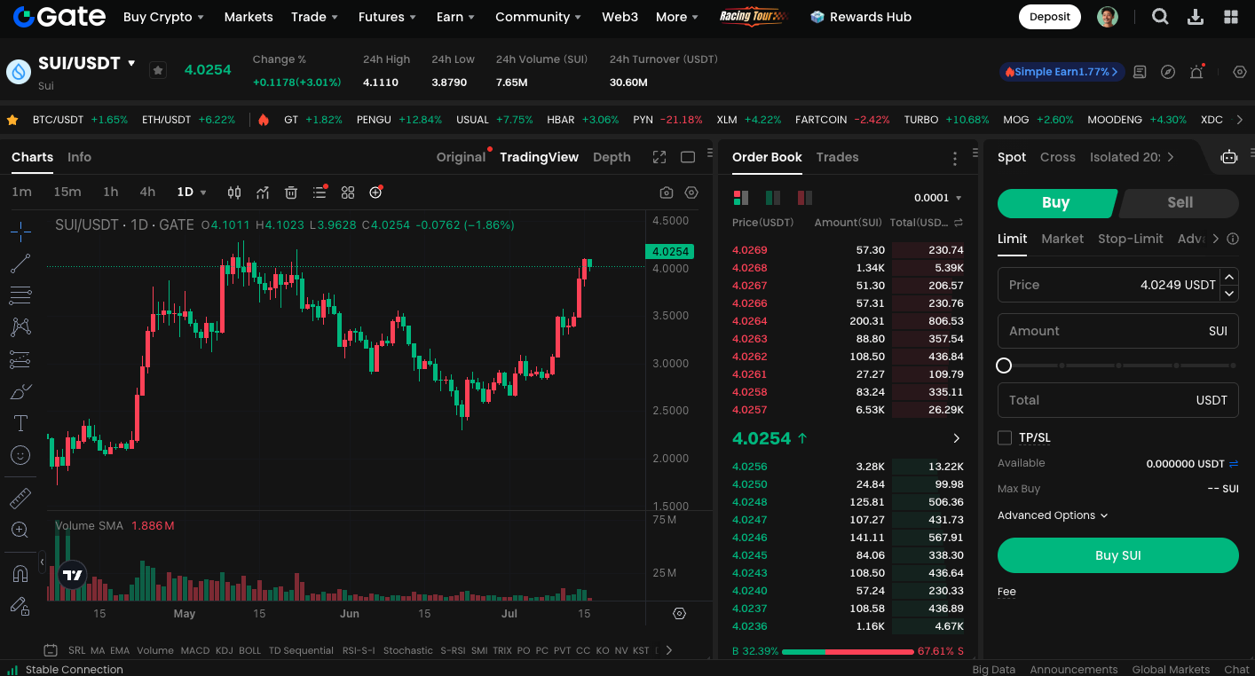Click the Fee link

pyautogui.click(x=1006, y=592)
